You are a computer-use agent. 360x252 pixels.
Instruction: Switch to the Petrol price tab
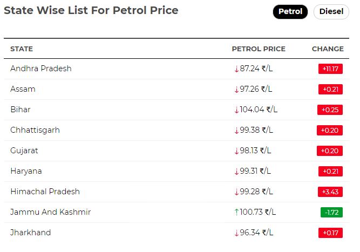pos(290,11)
